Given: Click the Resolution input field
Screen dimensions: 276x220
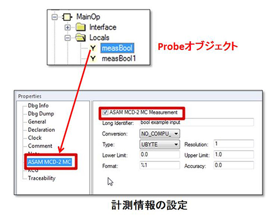Looking at the screenshot, I should pos(233,144).
